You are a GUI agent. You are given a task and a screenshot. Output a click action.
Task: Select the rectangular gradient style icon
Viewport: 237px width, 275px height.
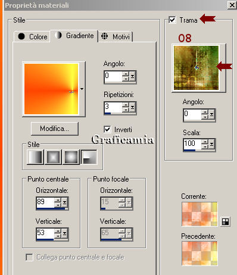tap(53, 157)
